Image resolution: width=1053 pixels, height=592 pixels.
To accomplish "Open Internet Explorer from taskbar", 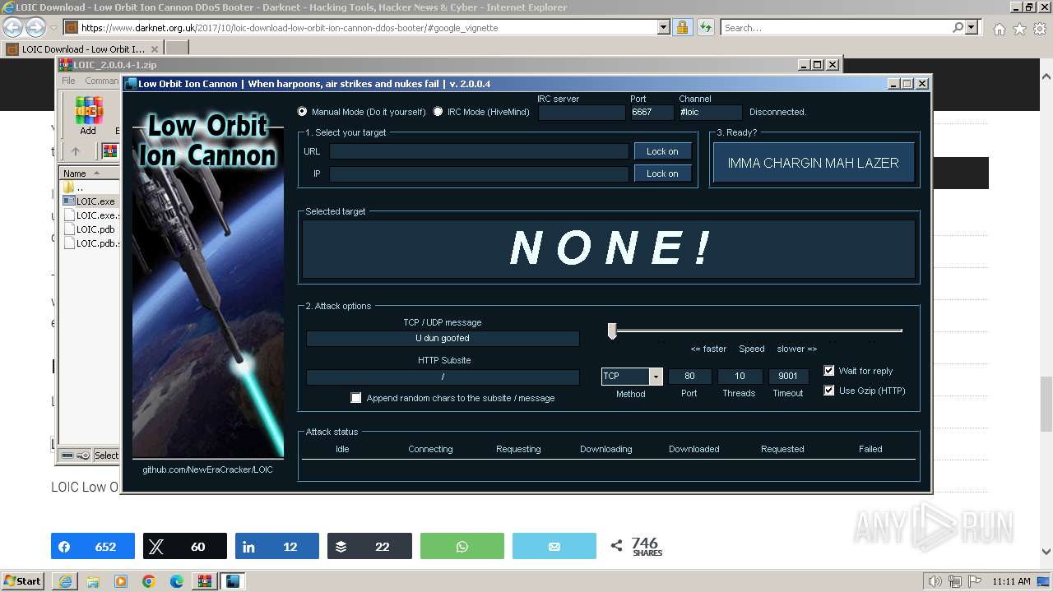I will [64, 581].
